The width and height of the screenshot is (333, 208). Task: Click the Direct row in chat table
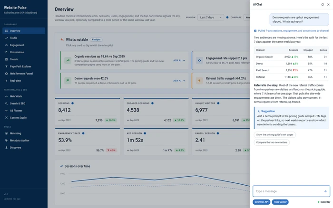291,64
